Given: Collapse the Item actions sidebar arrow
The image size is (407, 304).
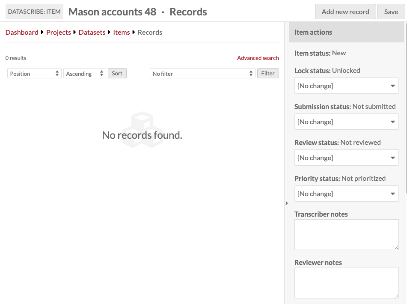Looking at the screenshot, I should coord(287,203).
